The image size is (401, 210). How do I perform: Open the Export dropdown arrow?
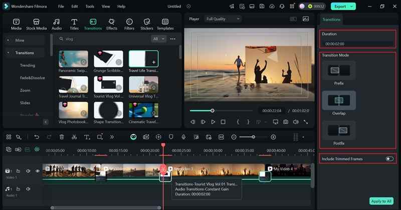point(352,6)
